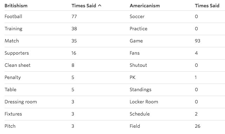
Task: Click the Supporters cell
Action: 16,53
